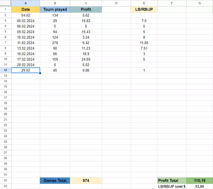Select row 20 header
Screen dimensions: 213x189
click(5, 114)
